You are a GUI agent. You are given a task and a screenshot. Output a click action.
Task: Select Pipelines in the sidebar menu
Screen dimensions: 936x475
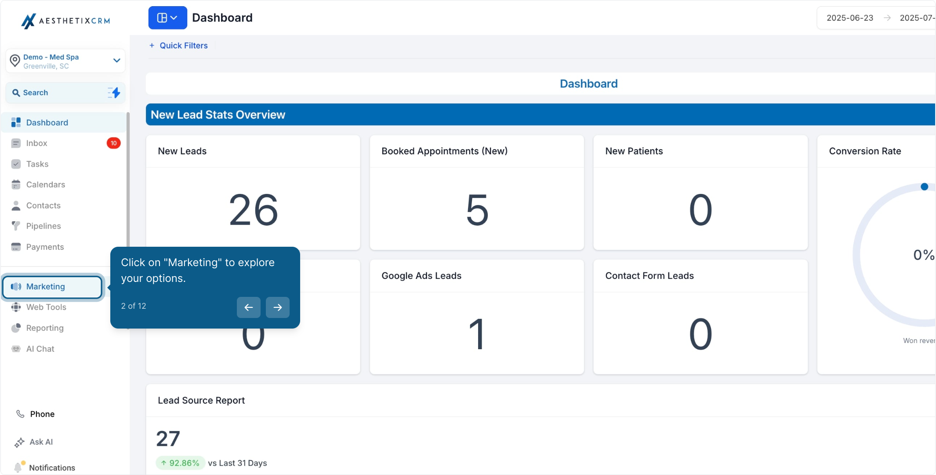click(44, 226)
